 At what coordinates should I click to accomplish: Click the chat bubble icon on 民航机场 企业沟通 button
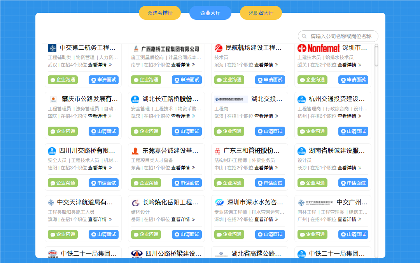[219, 79]
